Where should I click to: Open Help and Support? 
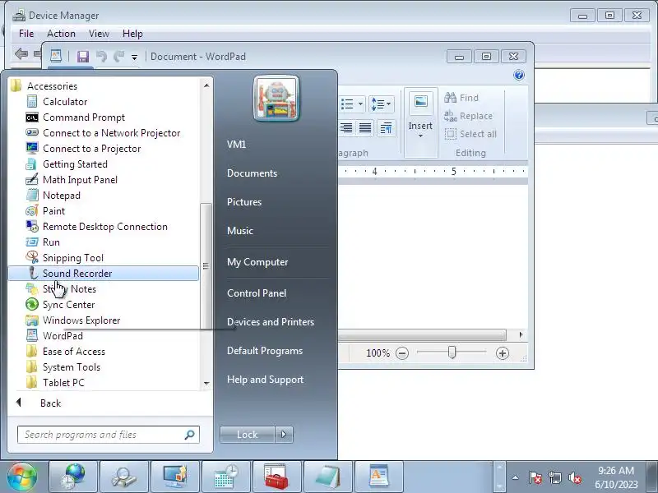[265, 380]
